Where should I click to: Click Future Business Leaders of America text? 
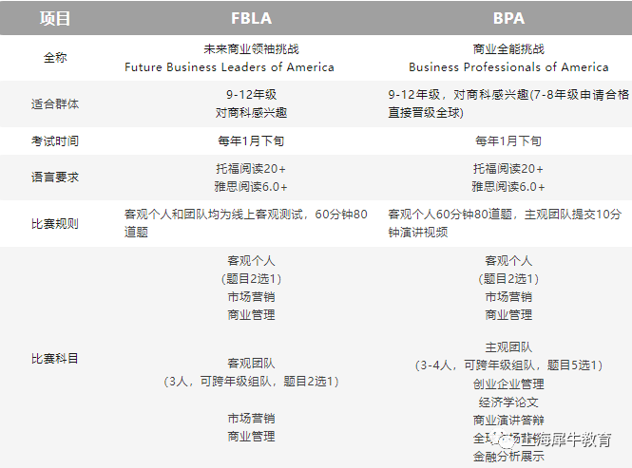pos(229,66)
